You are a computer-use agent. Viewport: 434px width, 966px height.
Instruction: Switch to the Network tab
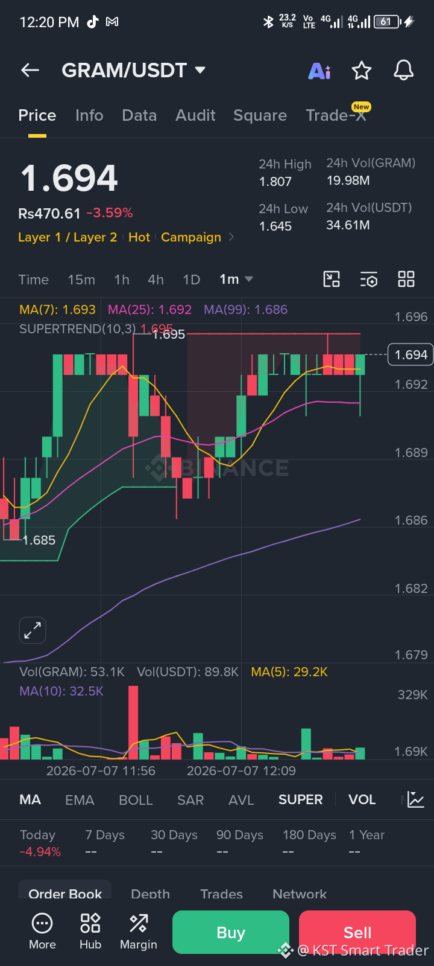point(300,893)
